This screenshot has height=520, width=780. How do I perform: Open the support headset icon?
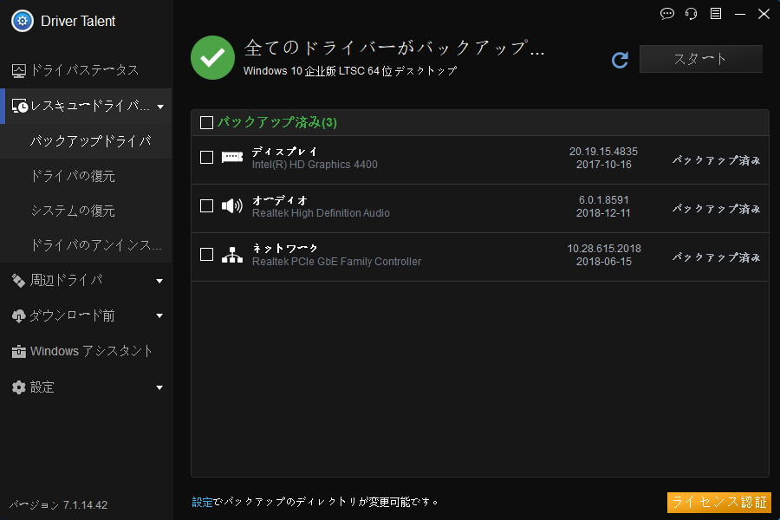pos(691,14)
